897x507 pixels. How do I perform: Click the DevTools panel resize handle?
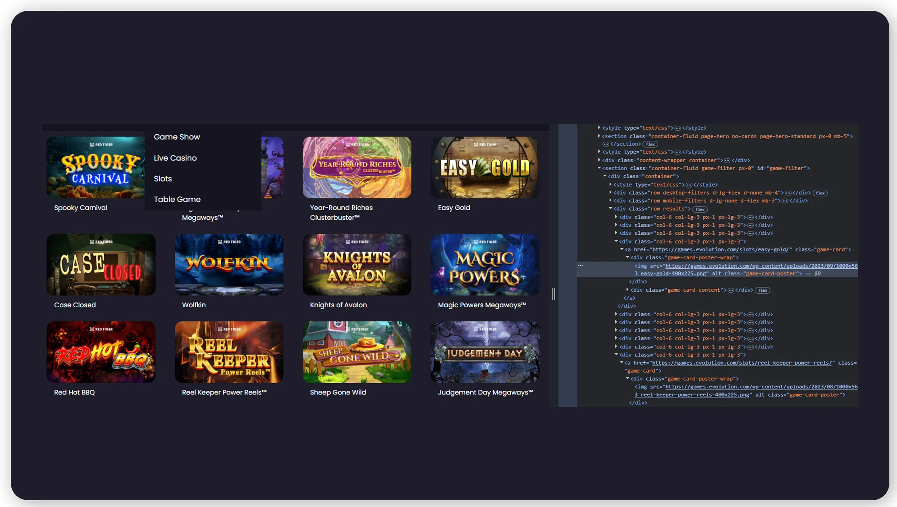click(553, 294)
